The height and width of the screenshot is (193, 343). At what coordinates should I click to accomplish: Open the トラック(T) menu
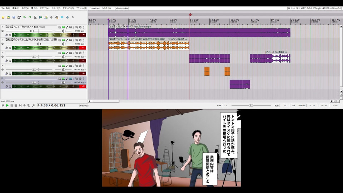(56, 8)
